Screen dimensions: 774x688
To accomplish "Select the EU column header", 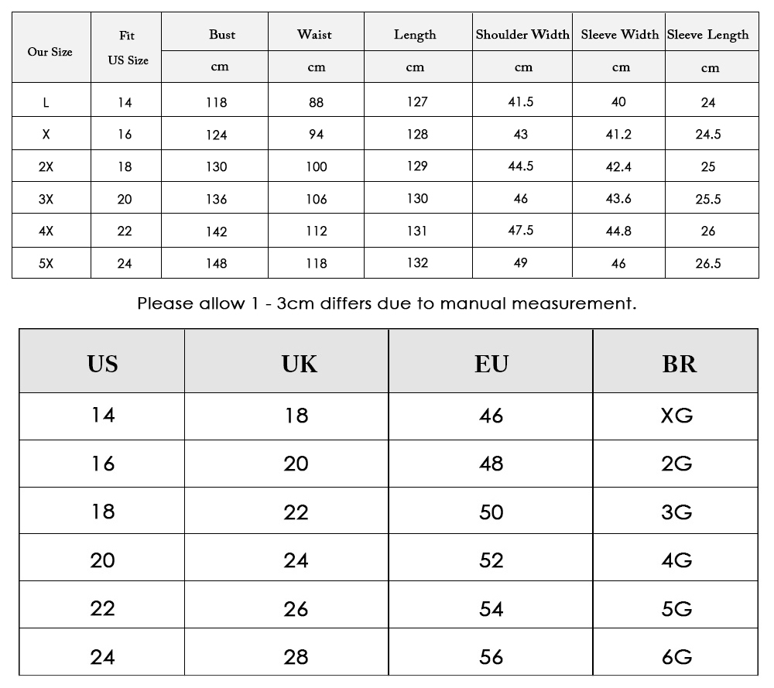I will tap(491, 365).
